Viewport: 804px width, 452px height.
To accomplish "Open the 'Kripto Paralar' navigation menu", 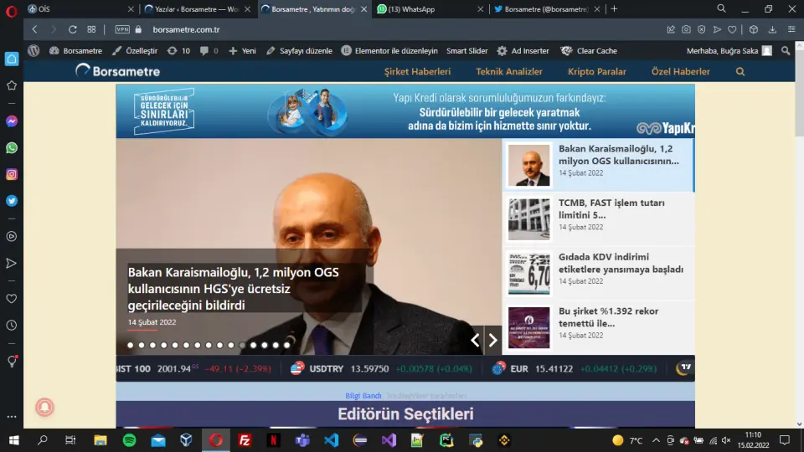I will (596, 72).
